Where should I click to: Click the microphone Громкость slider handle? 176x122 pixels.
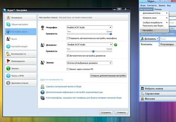point(111,34)
